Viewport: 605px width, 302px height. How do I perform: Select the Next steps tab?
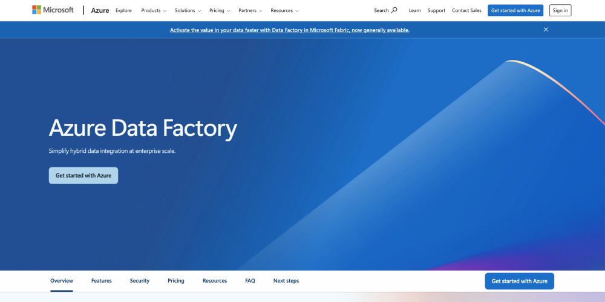click(286, 281)
